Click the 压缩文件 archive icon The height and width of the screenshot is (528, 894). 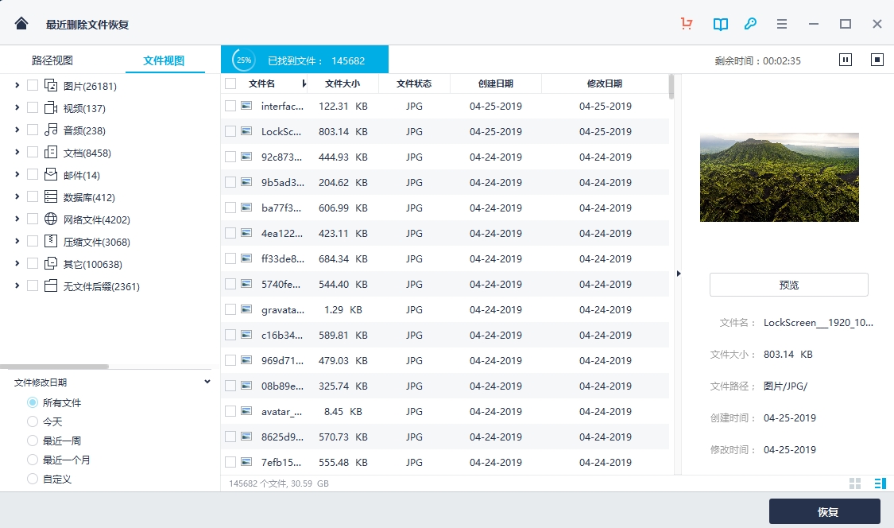pos(51,241)
